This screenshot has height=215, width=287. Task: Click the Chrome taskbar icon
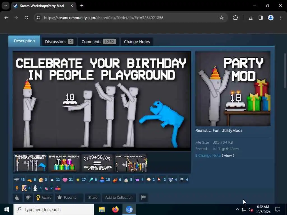click(x=129, y=209)
